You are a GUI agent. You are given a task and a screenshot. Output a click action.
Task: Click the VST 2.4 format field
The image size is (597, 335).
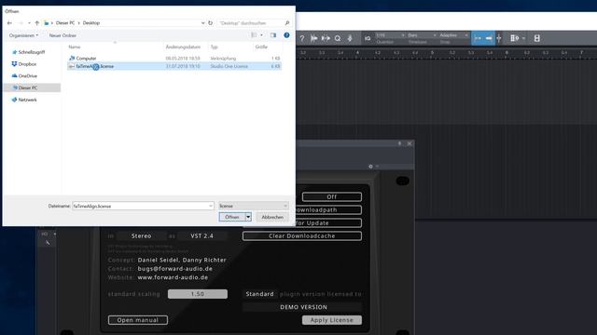[201, 235]
